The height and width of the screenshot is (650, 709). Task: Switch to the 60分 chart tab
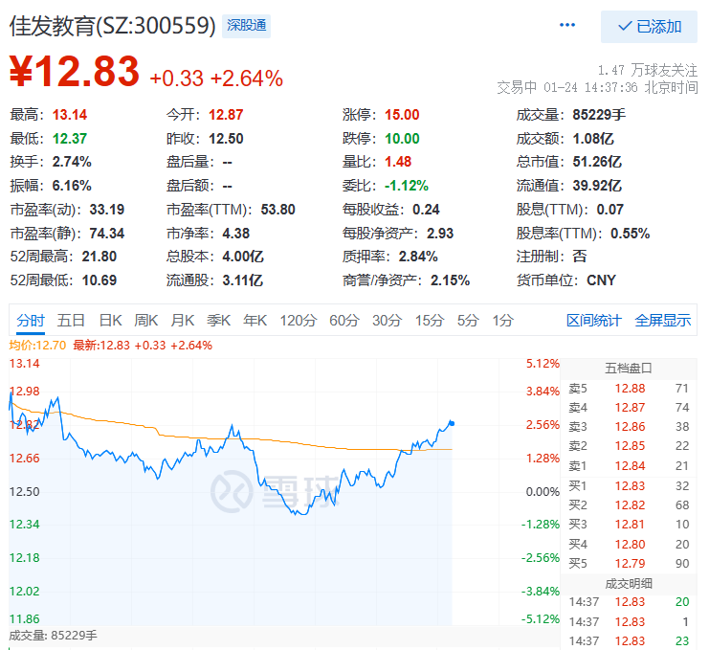pyautogui.click(x=344, y=321)
